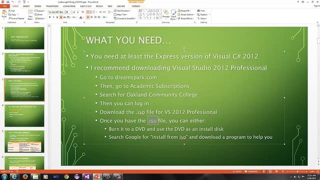Activate the Format Painter tool
Screen dimensions: 320x180
(x=16, y=18)
